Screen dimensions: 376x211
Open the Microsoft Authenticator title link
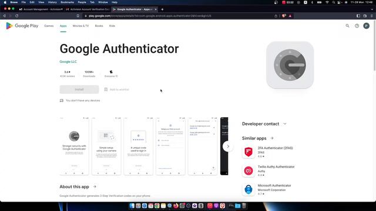[x=274, y=185]
